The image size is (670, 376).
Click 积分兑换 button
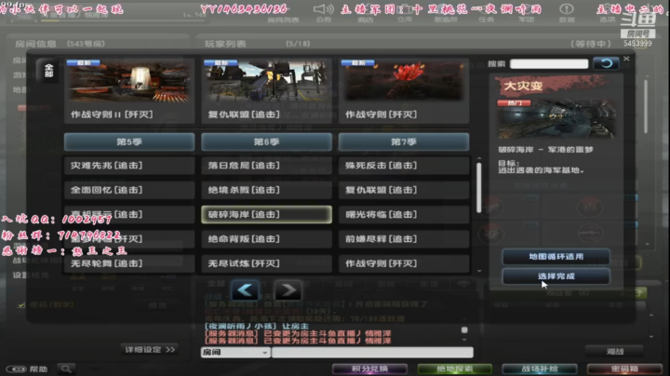[x=369, y=369]
